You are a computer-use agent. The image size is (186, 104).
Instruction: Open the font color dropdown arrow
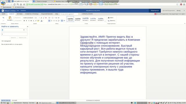pos(43,21)
